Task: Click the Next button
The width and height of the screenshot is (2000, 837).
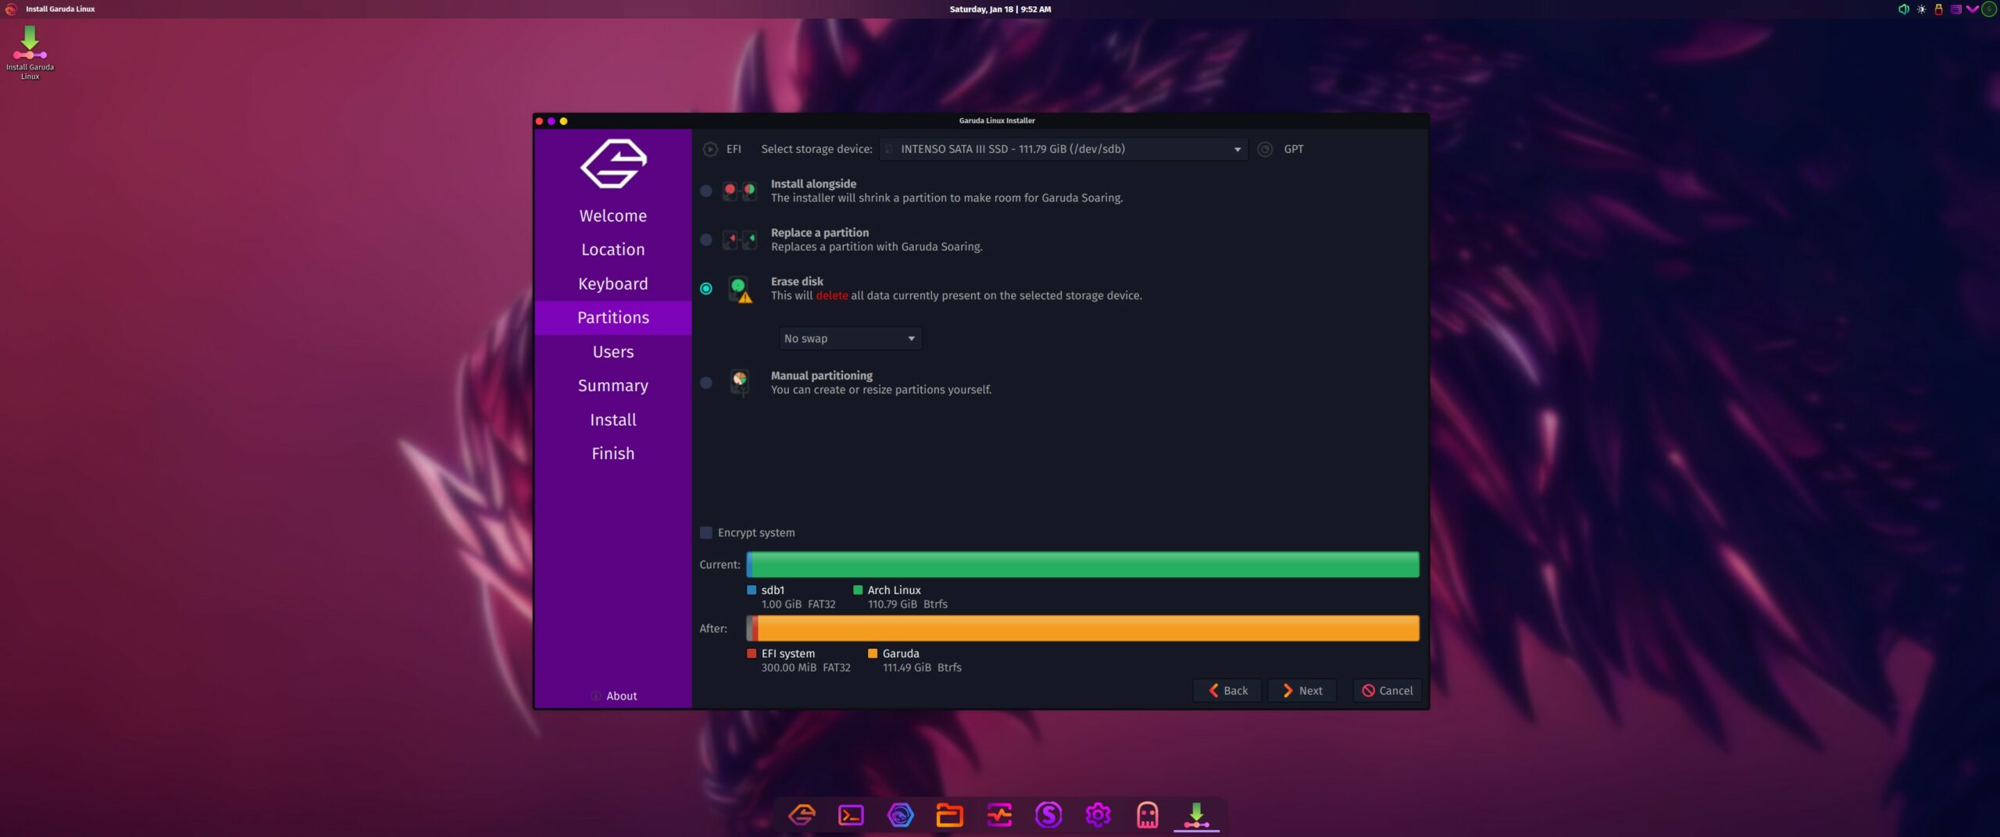Action: (1302, 690)
